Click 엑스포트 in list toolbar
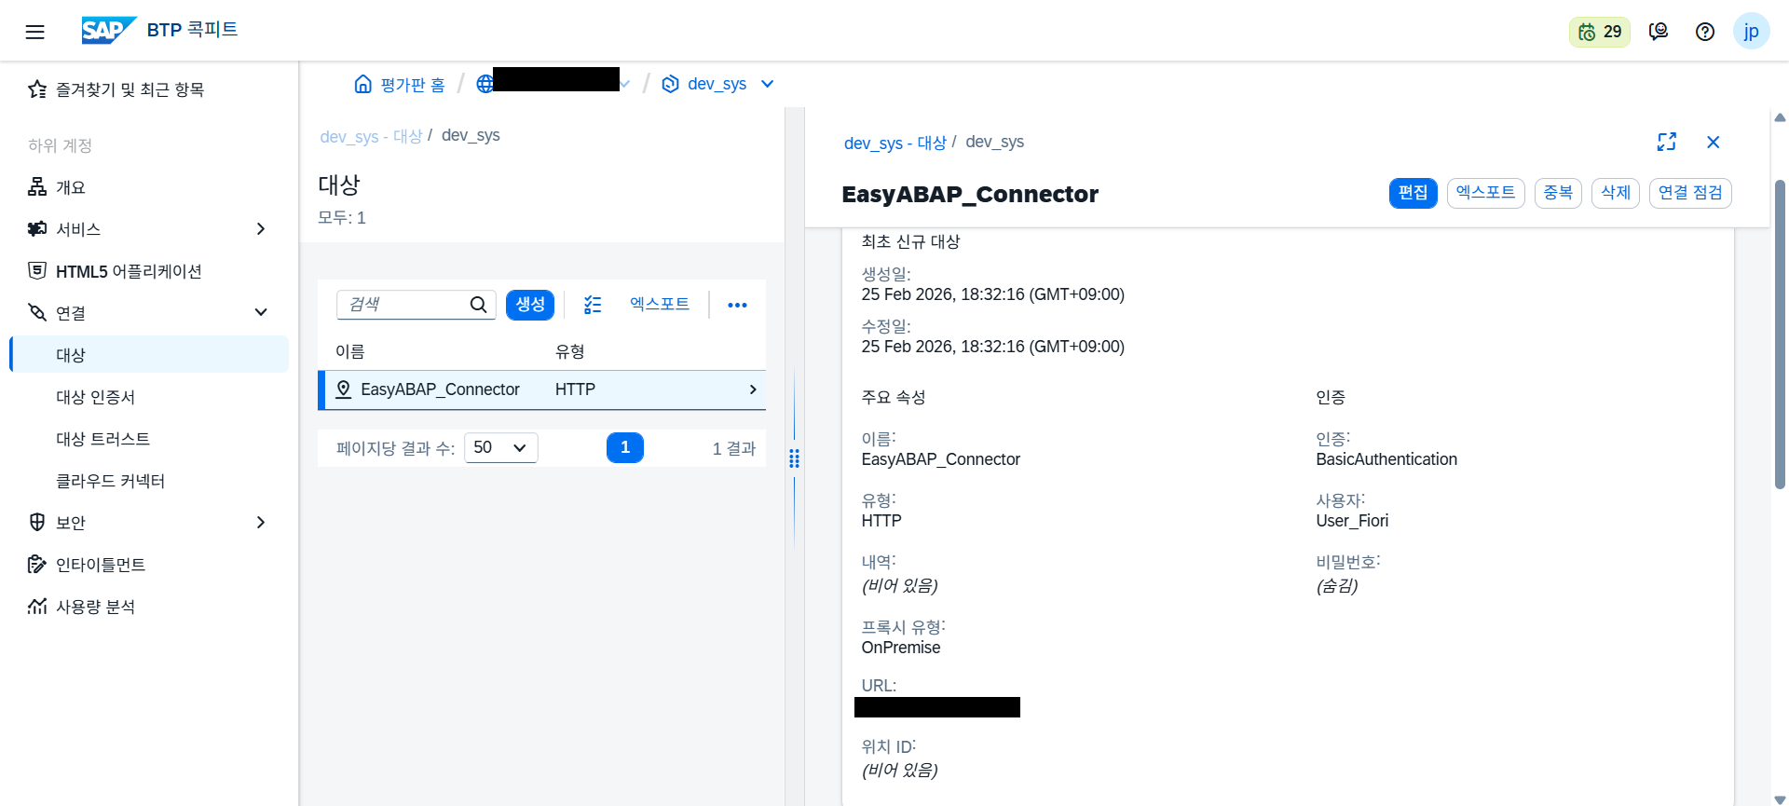 [660, 304]
